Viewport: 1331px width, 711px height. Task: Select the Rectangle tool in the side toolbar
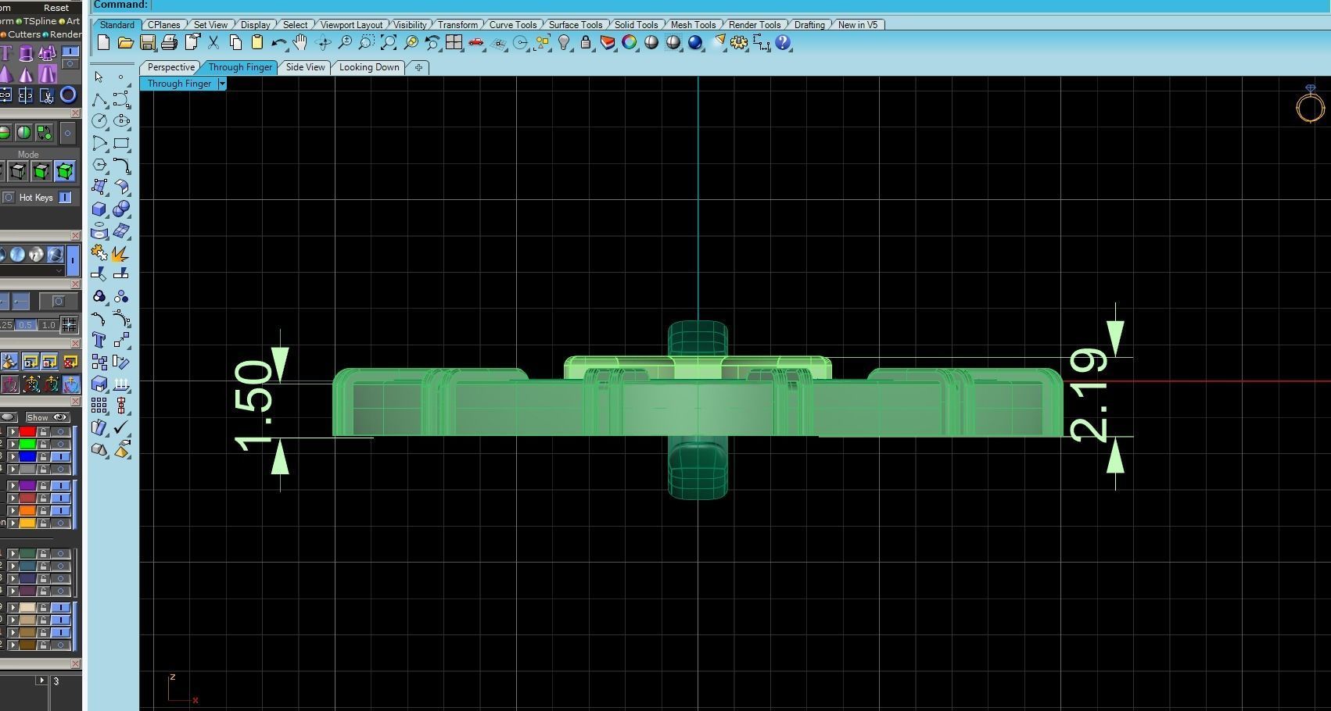point(121,143)
